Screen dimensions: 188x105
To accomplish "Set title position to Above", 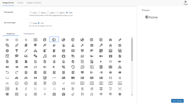I will click(x=39, y=13).
